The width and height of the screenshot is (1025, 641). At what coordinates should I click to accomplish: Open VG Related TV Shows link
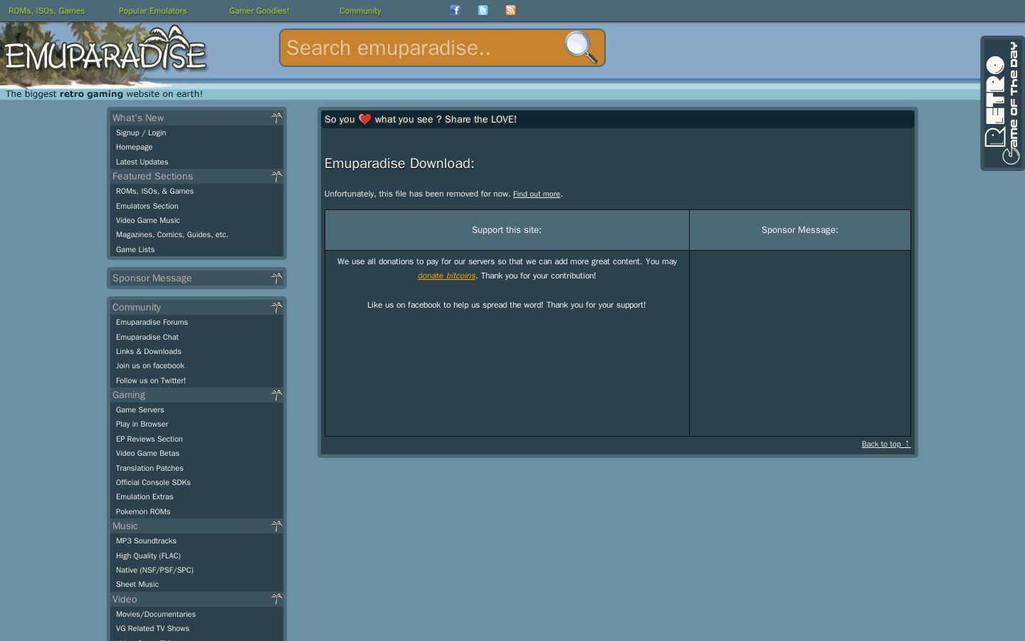tap(153, 628)
